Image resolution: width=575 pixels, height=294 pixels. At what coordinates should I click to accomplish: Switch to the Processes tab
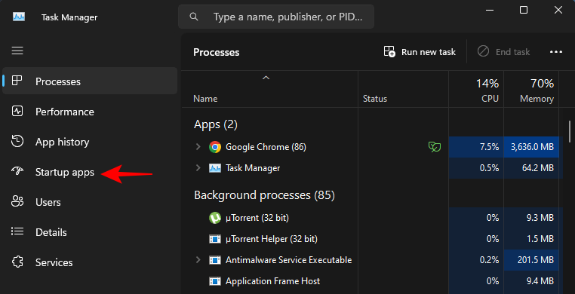(x=90, y=81)
